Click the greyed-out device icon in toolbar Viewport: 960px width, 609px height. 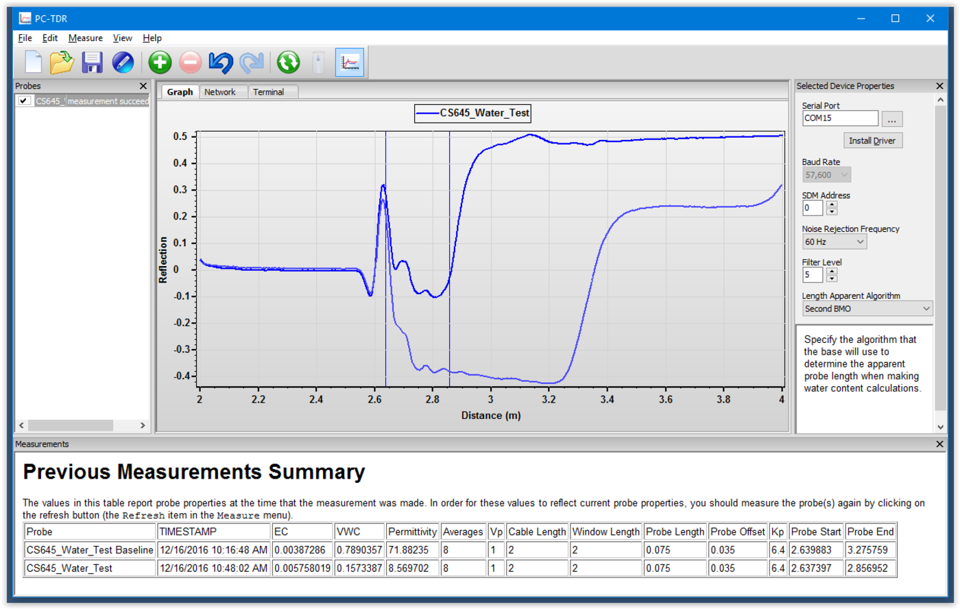318,62
